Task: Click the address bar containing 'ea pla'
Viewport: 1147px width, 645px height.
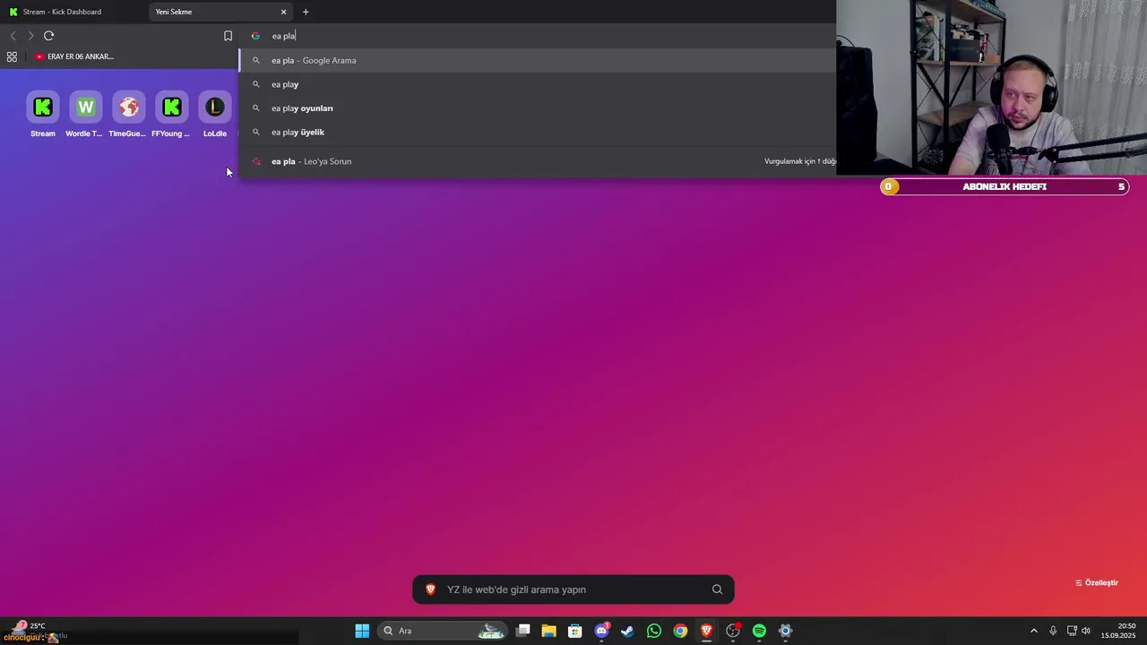Action: click(538, 36)
